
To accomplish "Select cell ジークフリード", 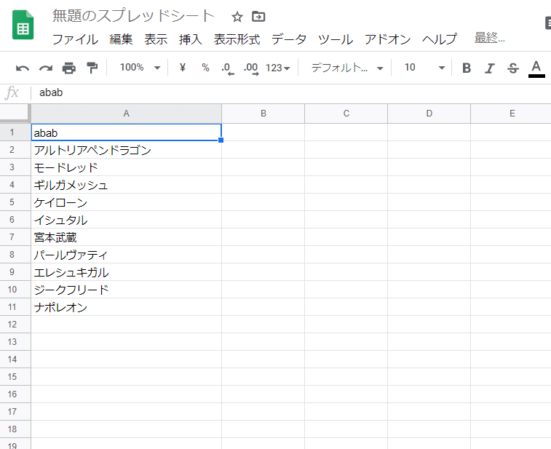I will coord(127,290).
